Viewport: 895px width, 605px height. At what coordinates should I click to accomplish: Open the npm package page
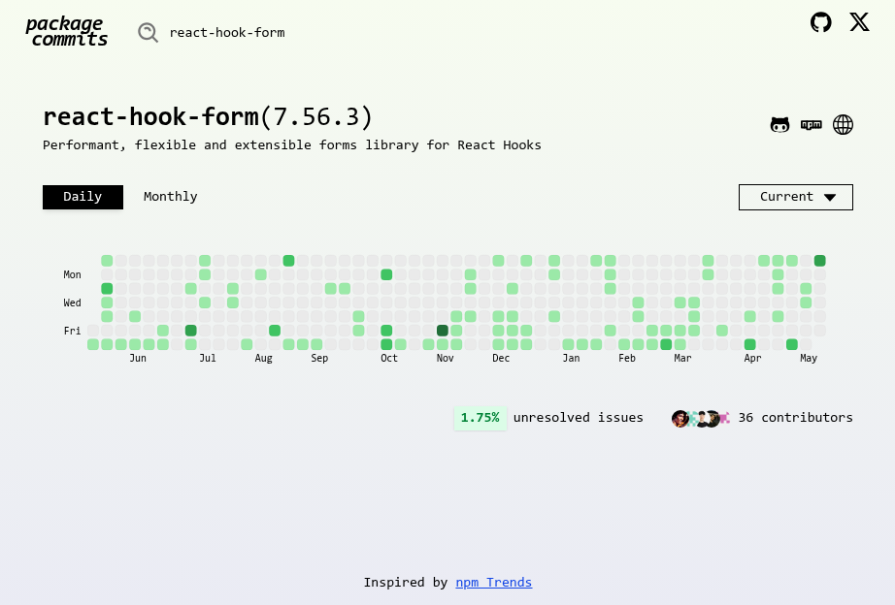(x=811, y=124)
